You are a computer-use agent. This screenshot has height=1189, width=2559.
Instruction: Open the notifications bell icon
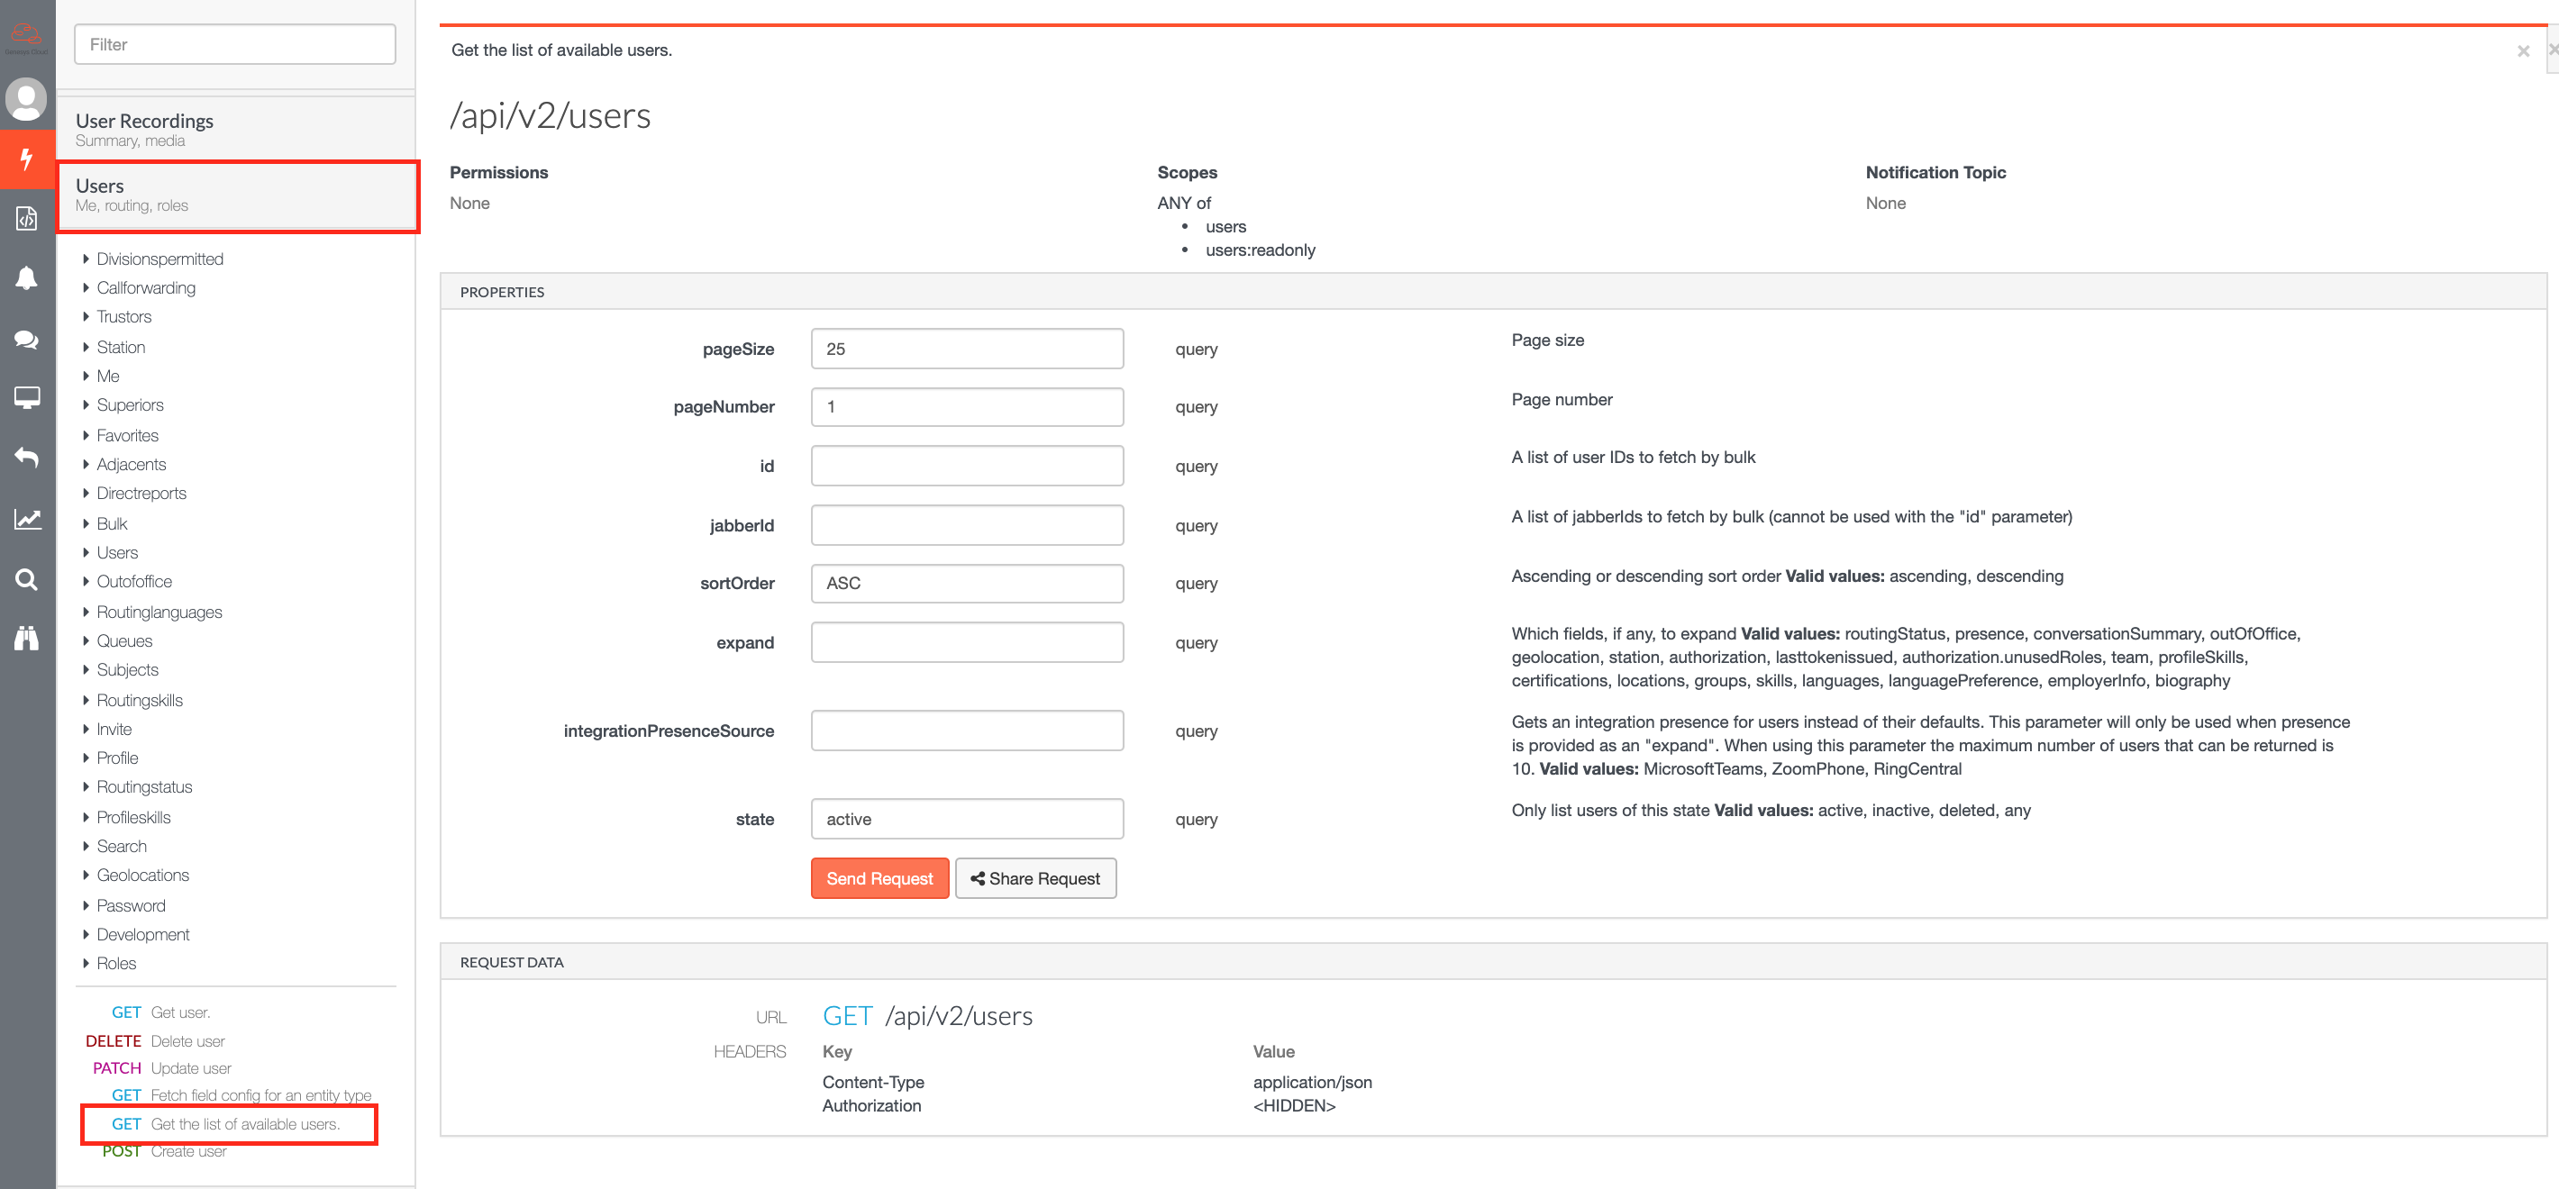27,278
